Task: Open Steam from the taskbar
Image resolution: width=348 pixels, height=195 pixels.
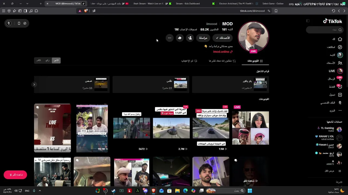Action: coord(113,191)
